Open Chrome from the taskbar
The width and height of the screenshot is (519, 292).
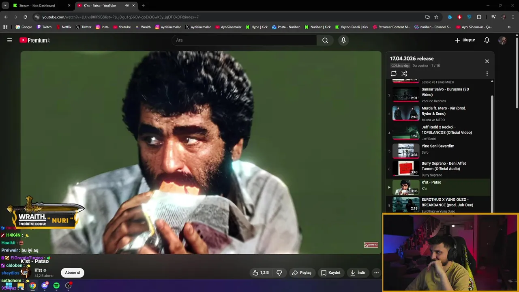[x=32, y=286]
